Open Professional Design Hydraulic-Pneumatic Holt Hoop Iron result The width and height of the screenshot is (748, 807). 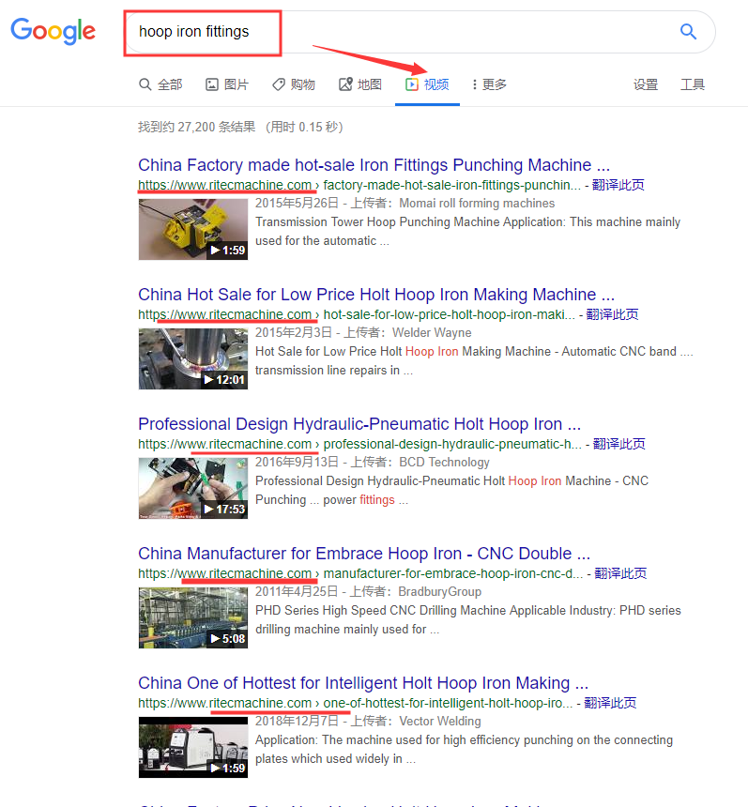359,424
